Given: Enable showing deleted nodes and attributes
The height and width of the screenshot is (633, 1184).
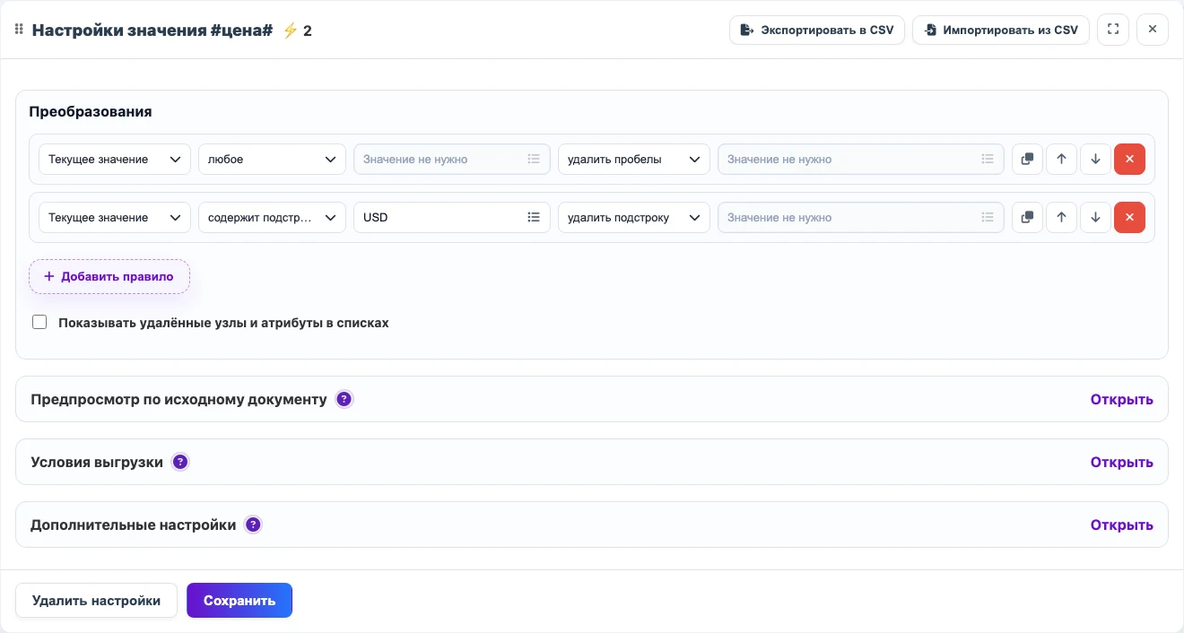Looking at the screenshot, I should [x=39, y=322].
